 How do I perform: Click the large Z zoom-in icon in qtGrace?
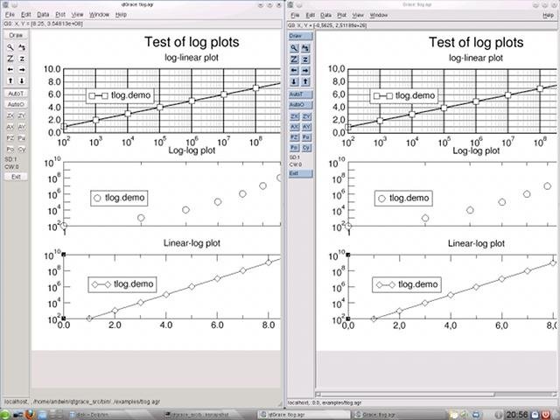coord(10,59)
